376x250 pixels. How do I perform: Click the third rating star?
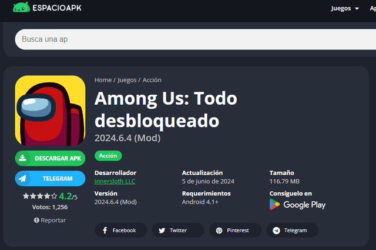[40, 196]
